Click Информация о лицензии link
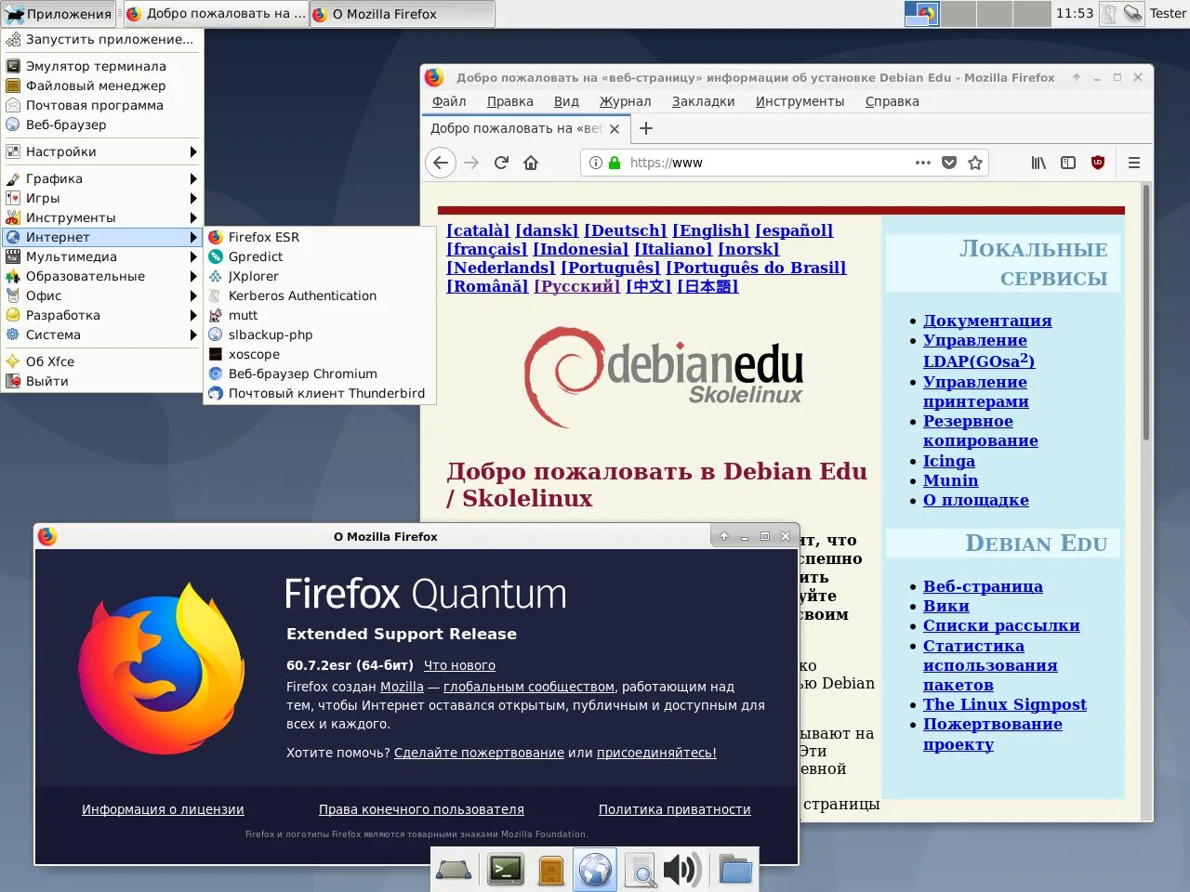This screenshot has width=1190, height=892. tap(163, 809)
